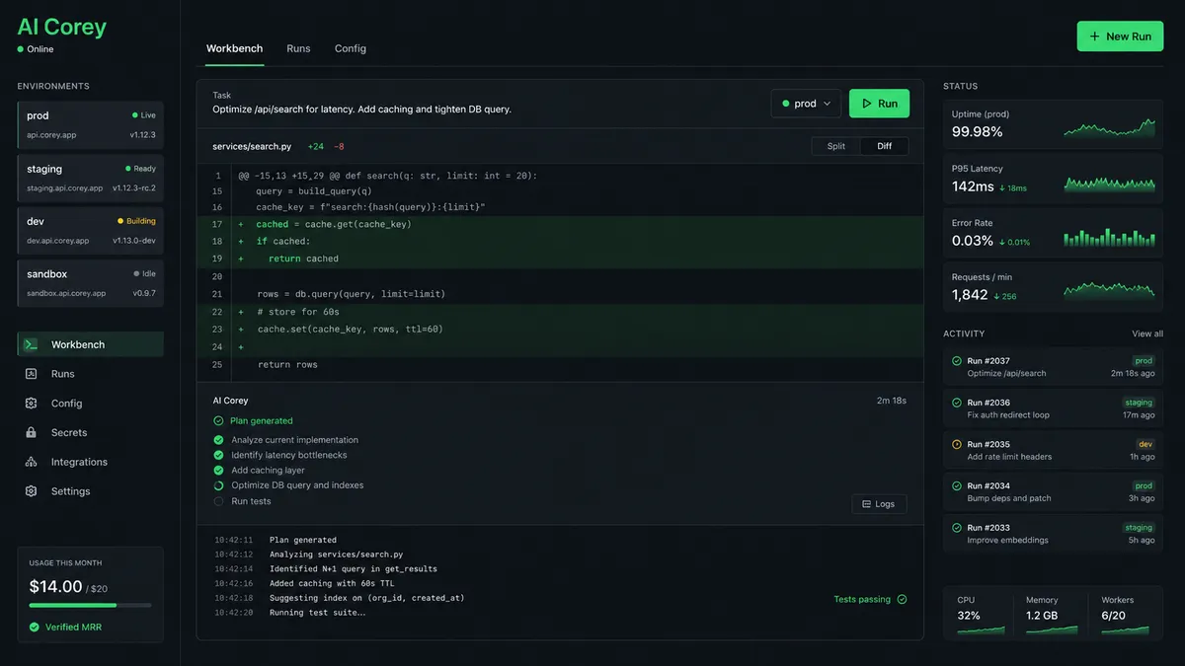The width and height of the screenshot is (1185, 666).
Task: Click the Uptime (prod) sparkline chart
Action: pos(1109,127)
